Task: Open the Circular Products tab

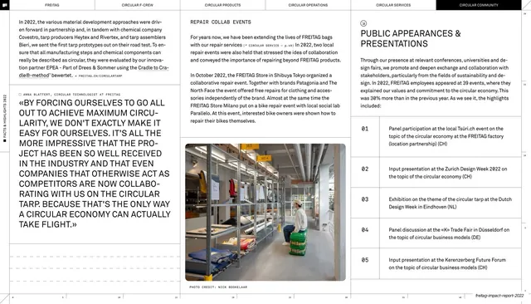Action: point(223,5)
